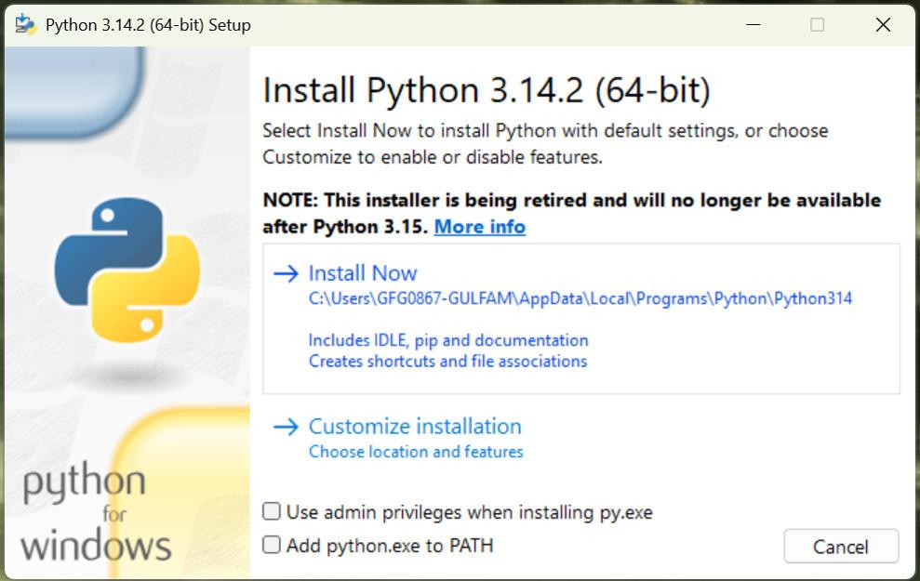Close the setup window with the X
Image resolution: width=920 pixels, height=581 pixels.
(x=883, y=25)
